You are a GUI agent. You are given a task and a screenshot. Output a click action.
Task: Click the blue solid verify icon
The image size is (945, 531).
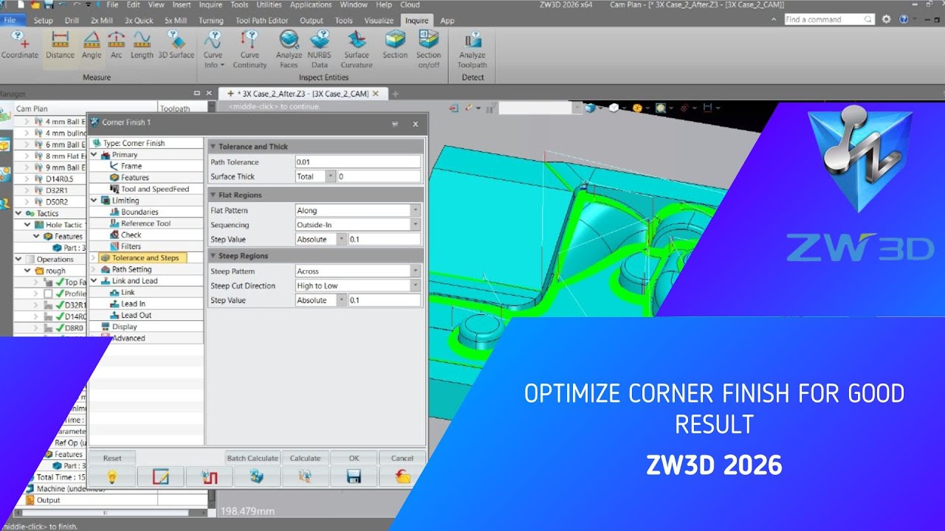click(x=257, y=476)
